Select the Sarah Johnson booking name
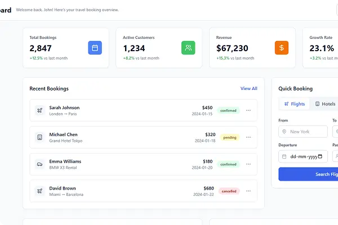The height and width of the screenshot is (225, 338). [x=64, y=107]
